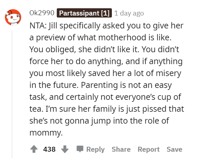Save this comment
The height and width of the screenshot is (158, 198).
point(174,149)
